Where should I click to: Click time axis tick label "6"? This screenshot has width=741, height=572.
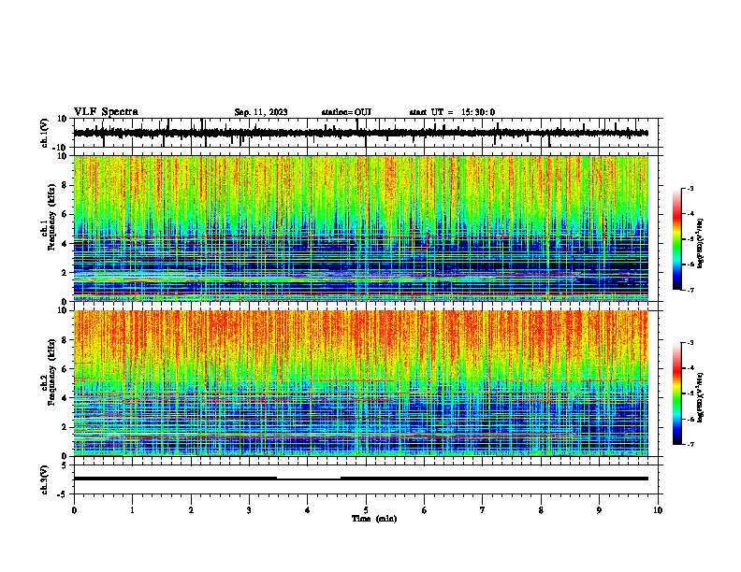[425, 510]
